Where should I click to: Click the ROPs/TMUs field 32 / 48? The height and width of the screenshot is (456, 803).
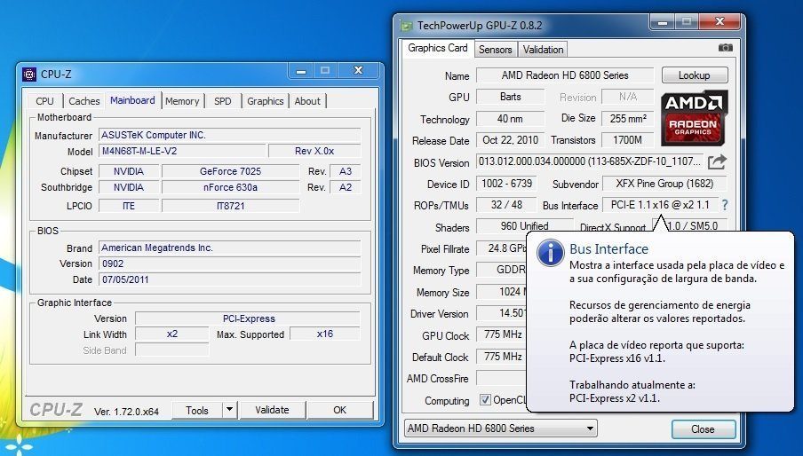click(x=507, y=205)
